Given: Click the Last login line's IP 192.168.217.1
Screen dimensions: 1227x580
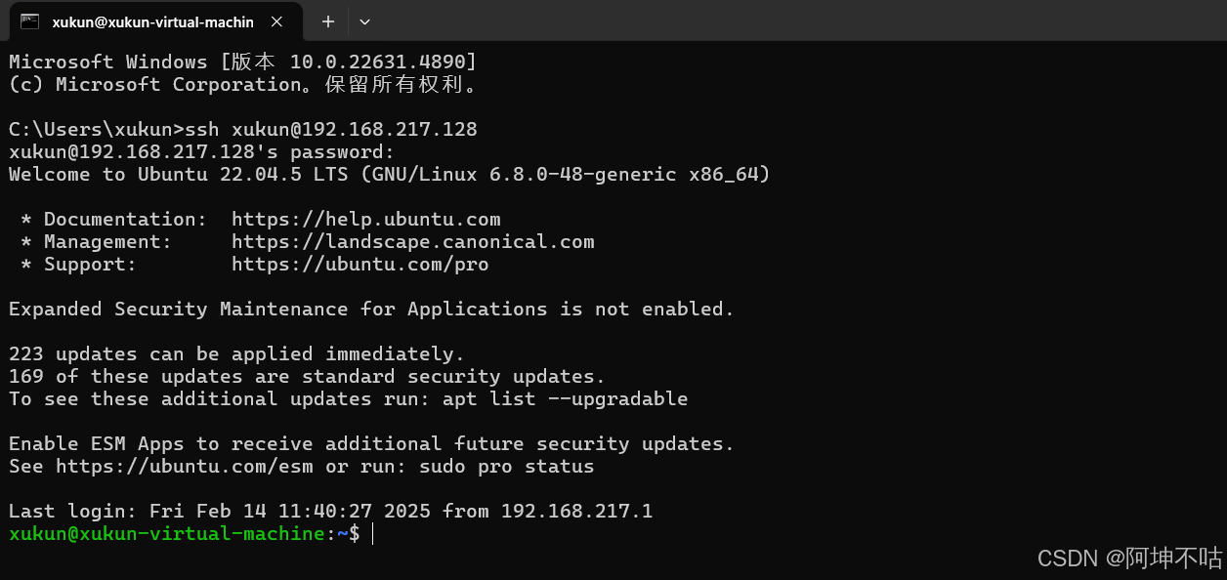Looking at the screenshot, I should [x=576, y=512].
